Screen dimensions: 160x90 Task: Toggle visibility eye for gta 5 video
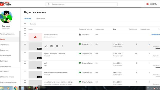80,63
